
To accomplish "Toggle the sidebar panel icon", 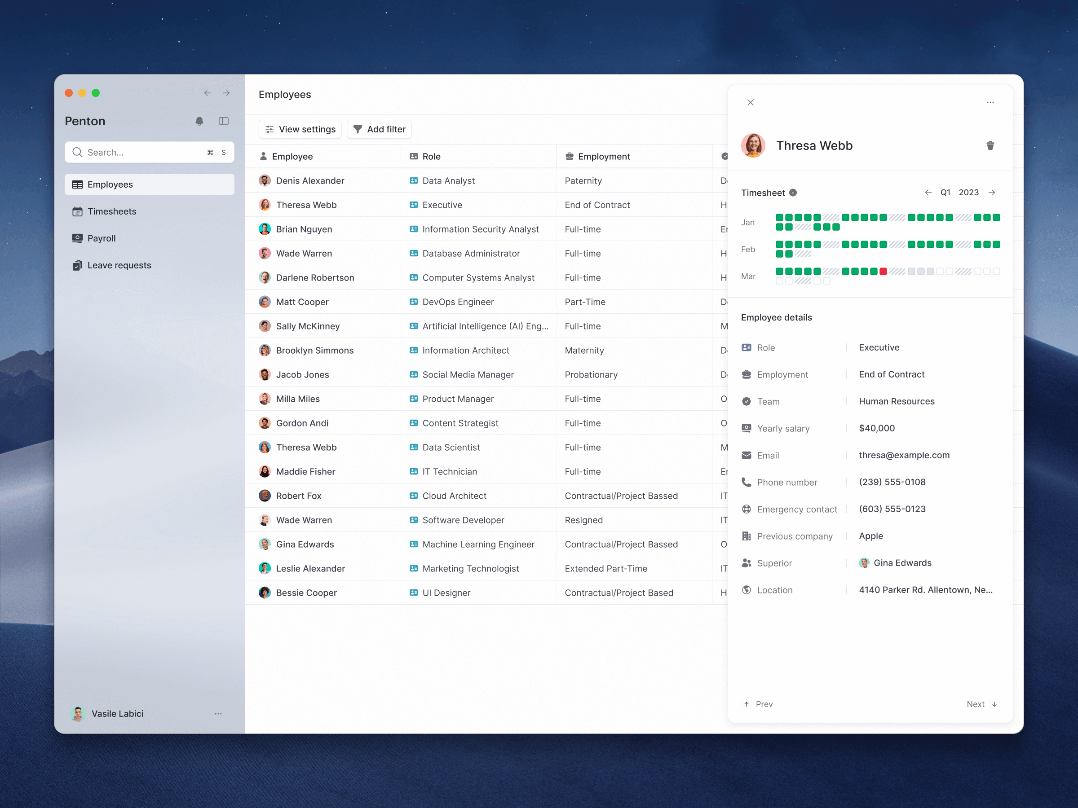I will [224, 121].
